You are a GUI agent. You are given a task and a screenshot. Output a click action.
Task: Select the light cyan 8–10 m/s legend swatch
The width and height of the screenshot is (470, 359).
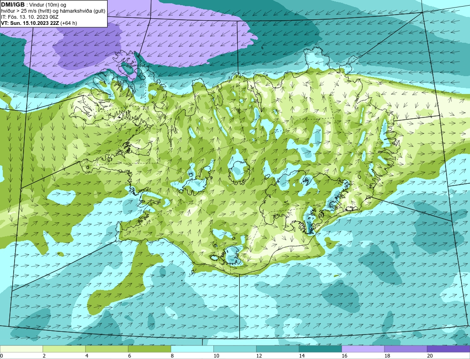192,349
